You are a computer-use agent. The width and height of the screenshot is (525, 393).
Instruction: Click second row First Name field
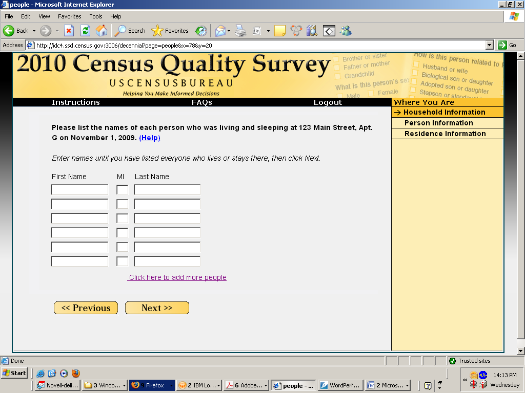(x=79, y=204)
